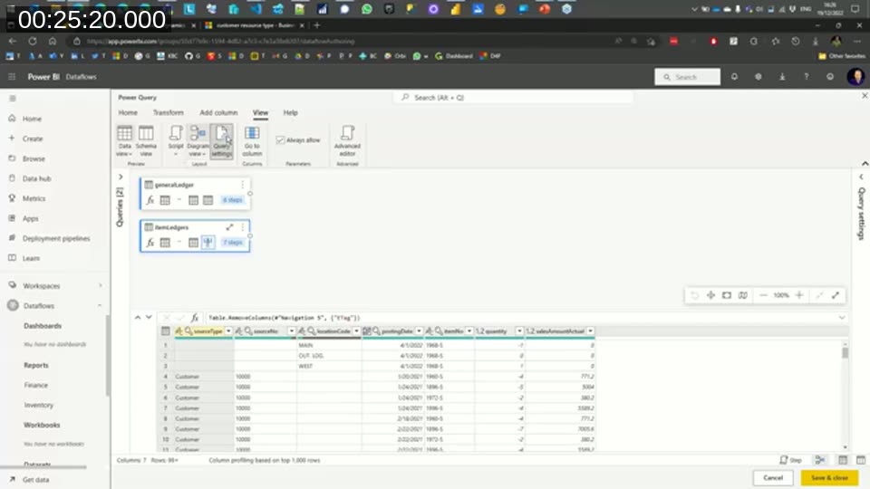Switch to Schema view
This screenshot has height=489, width=870.
click(146, 141)
